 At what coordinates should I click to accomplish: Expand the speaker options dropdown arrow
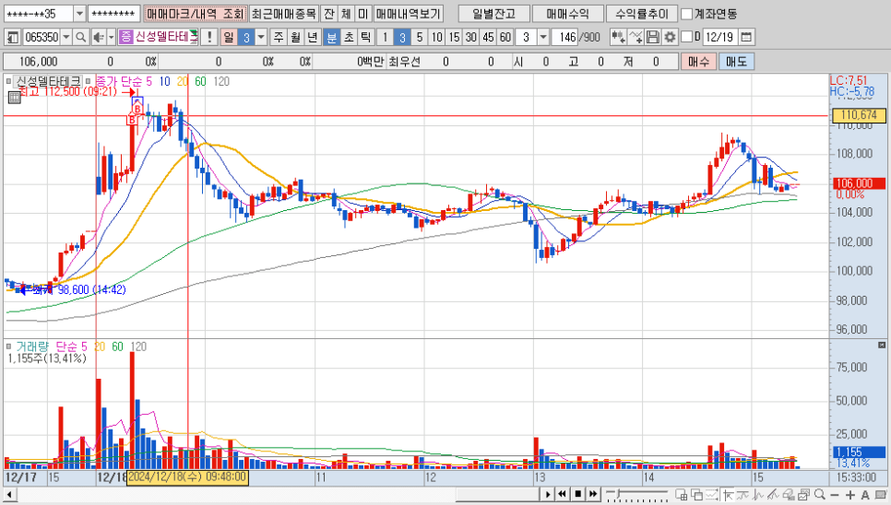(x=111, y=37)
